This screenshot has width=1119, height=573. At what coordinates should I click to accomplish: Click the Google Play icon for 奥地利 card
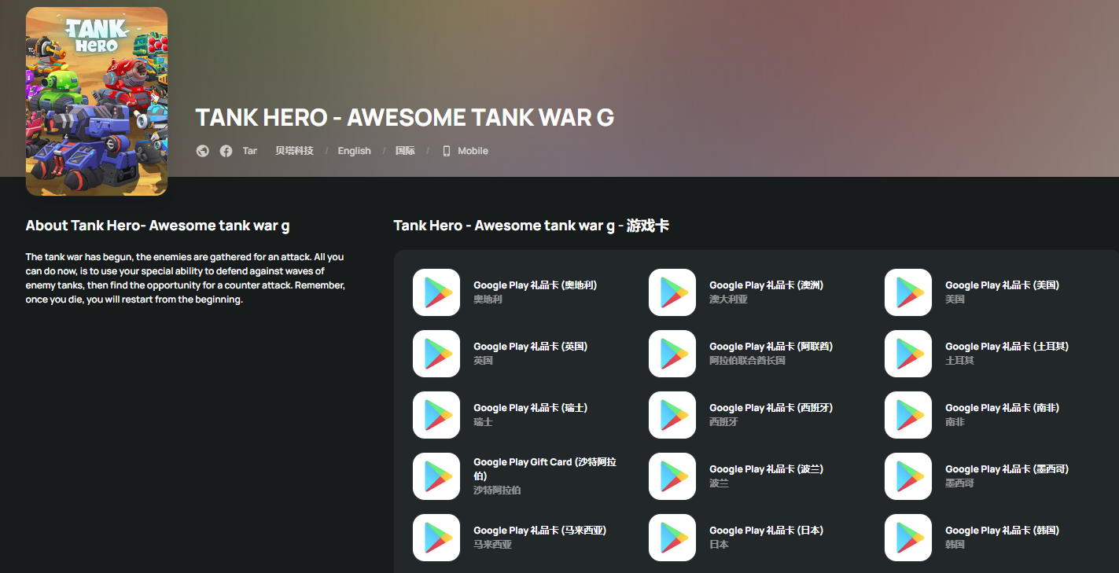[x=436, y=292]
